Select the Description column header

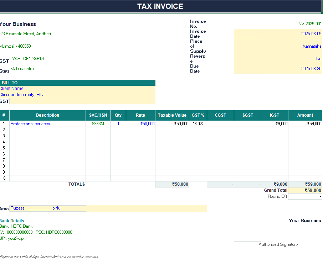pos(47,115)
